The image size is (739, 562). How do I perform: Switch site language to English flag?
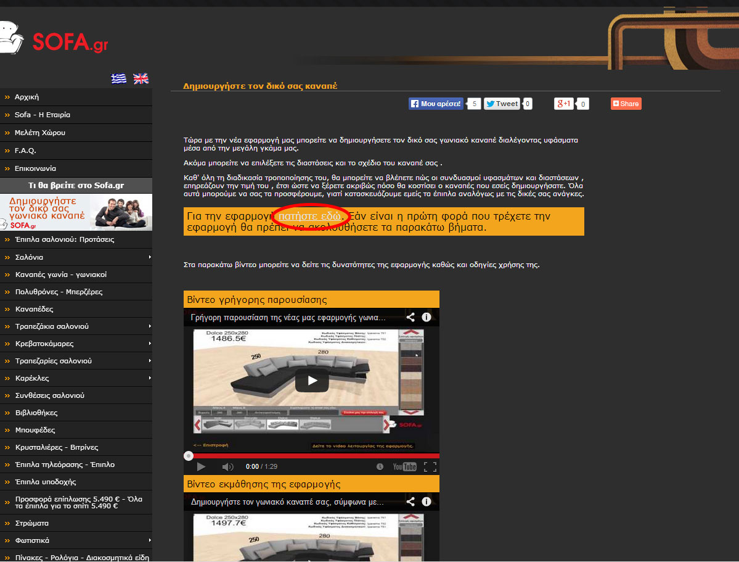click(141, 78)
